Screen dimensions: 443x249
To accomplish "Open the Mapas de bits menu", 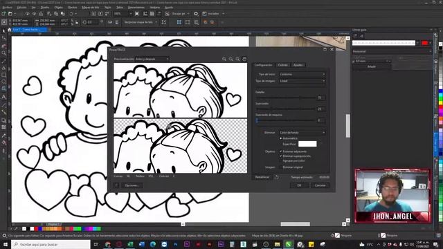I will [91, 8].
